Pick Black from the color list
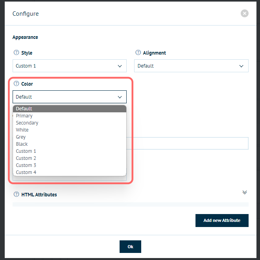This screenshot has height=260, width=260. [x=70, y=144]
